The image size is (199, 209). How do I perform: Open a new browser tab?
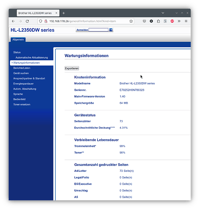pyautogui.click(x=63, y=13)
